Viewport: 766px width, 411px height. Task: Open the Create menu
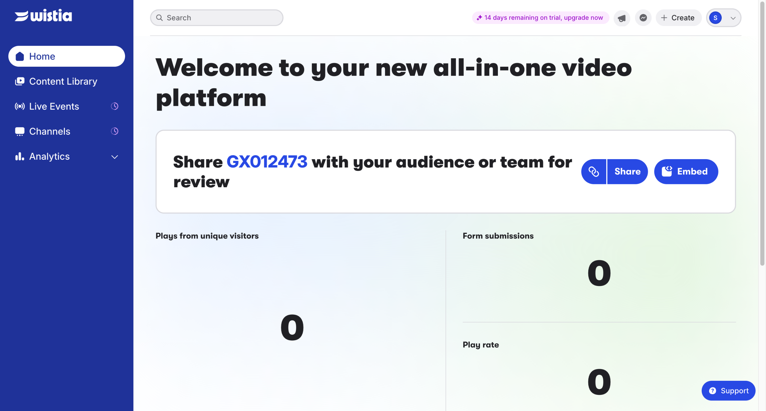pos(678,18)
